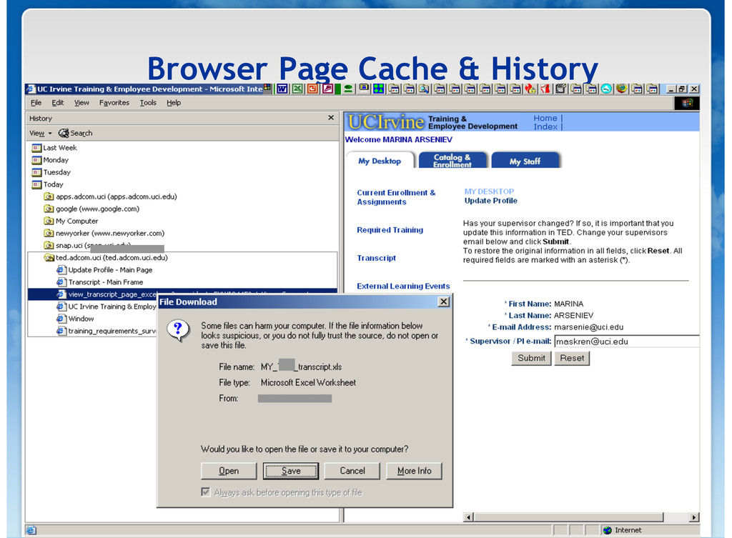Click the flame shortcut icon in title bar
Image resolution: width=732 pixels, height=538 pixels.
tap(530, 89)
